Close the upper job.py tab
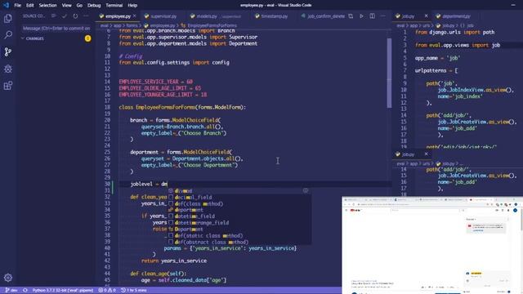Screen dimensions: 523x294 [427, 16]
